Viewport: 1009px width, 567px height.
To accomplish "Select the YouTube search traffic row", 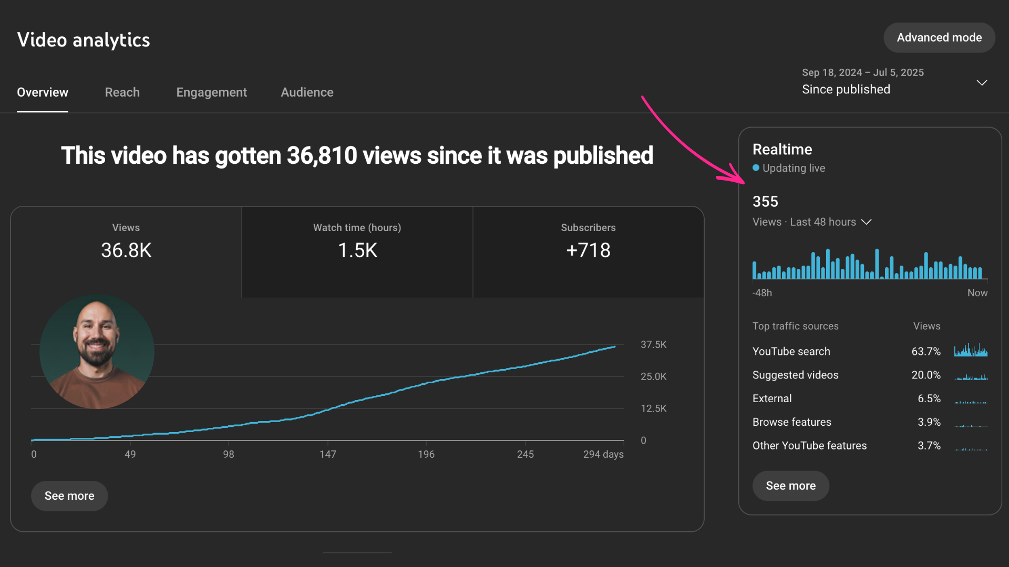I will (870, 351).
